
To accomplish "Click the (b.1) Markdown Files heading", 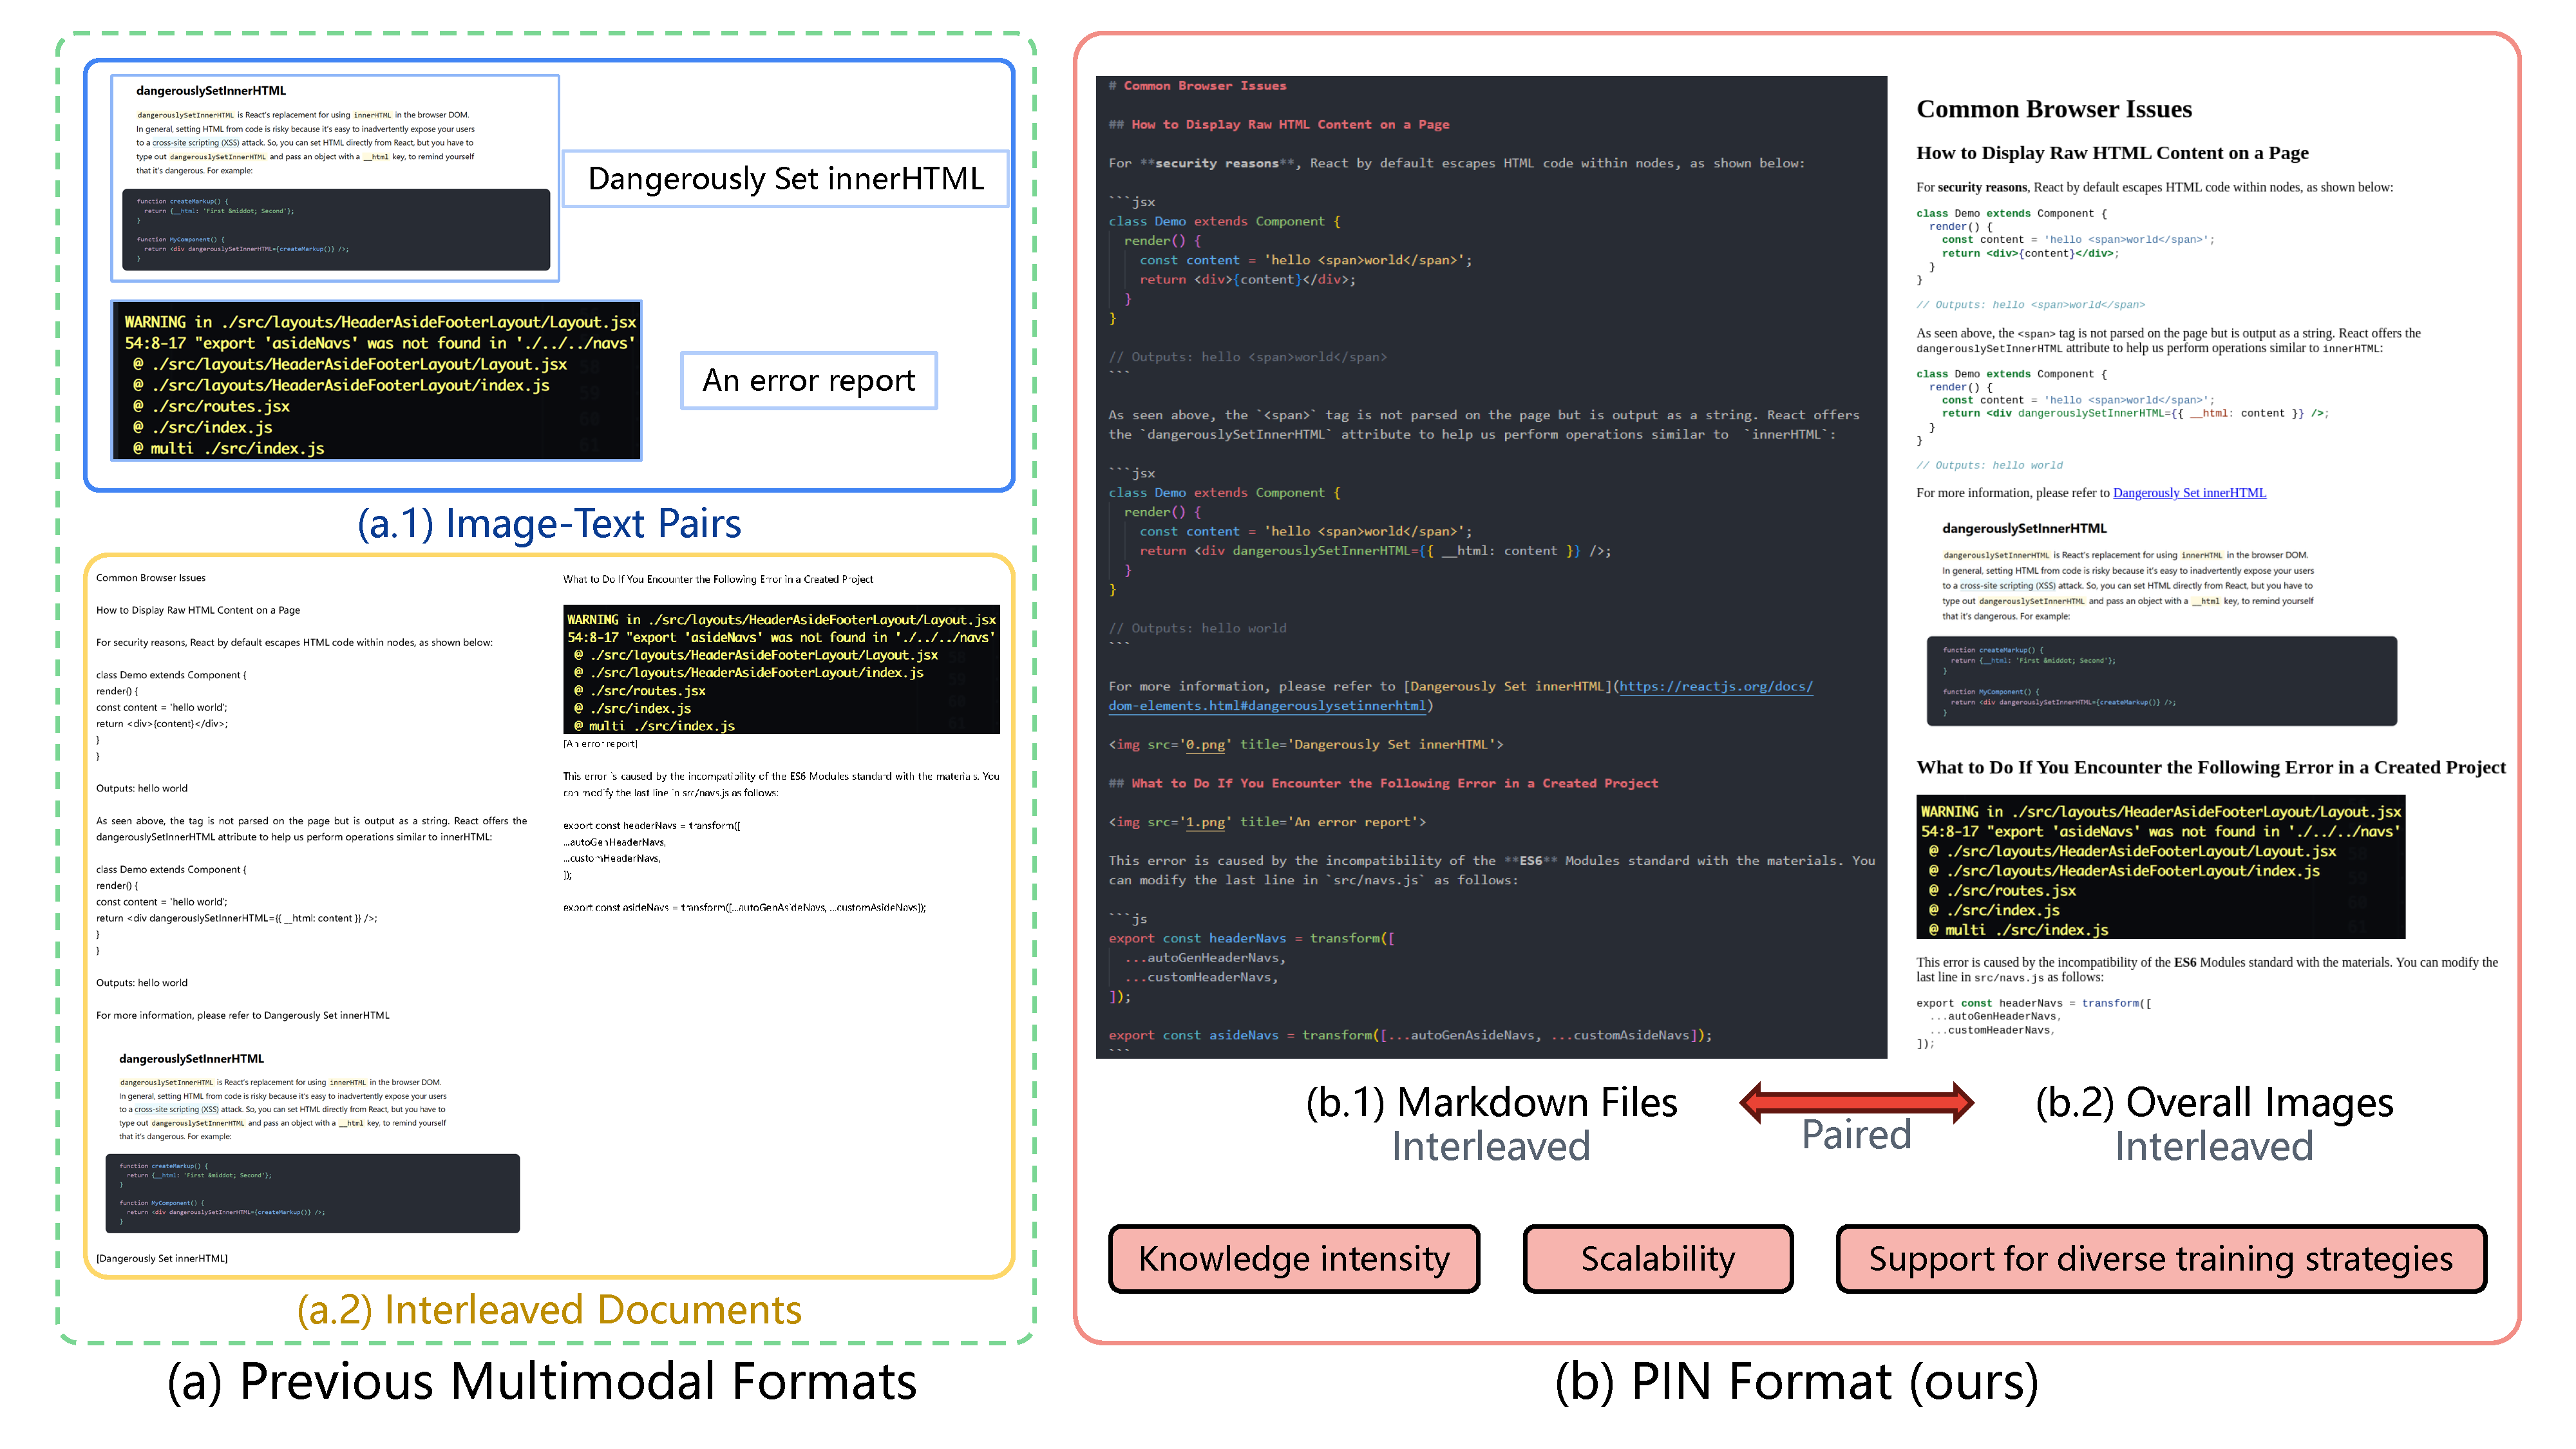I will [x=1491, y=1103].
